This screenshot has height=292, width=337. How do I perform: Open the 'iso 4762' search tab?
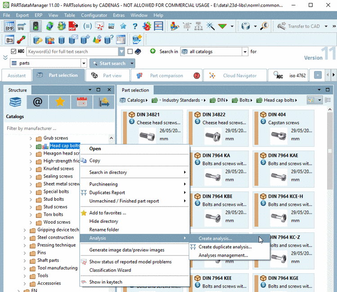(x=288, y=75)
